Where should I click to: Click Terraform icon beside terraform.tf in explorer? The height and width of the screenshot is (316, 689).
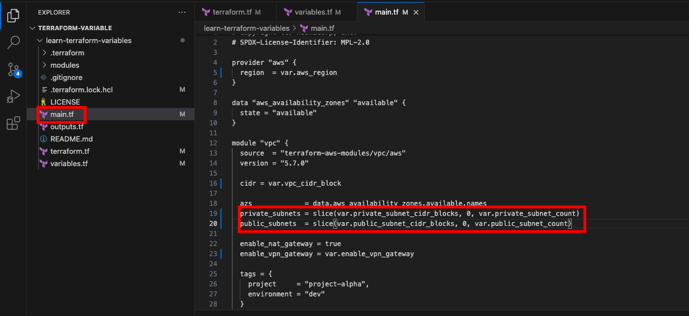click(44, 152)
